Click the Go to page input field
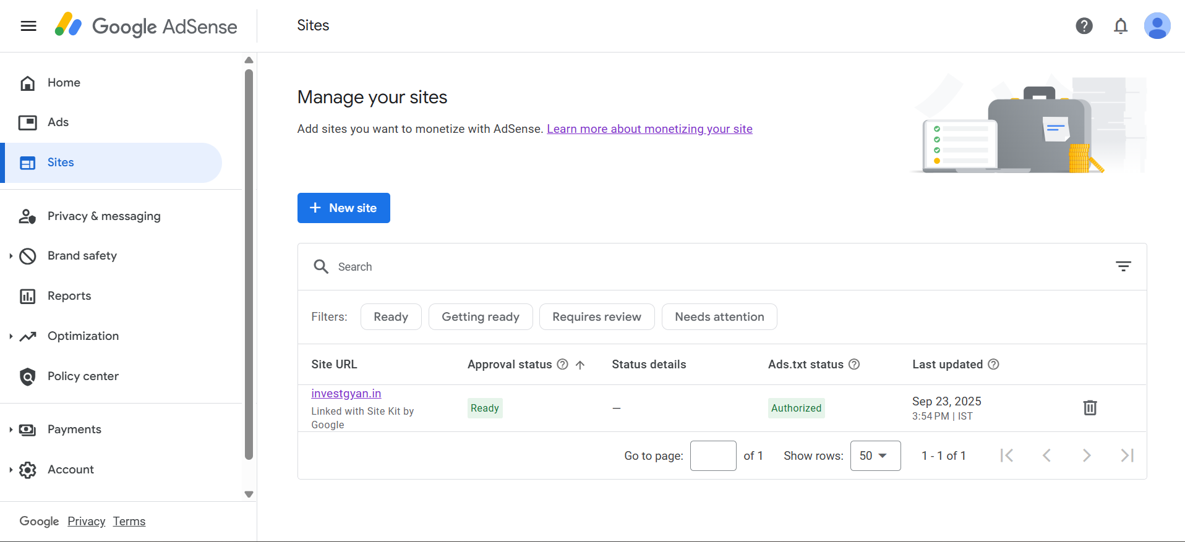 pyautogui.click(x=712, y=456)
